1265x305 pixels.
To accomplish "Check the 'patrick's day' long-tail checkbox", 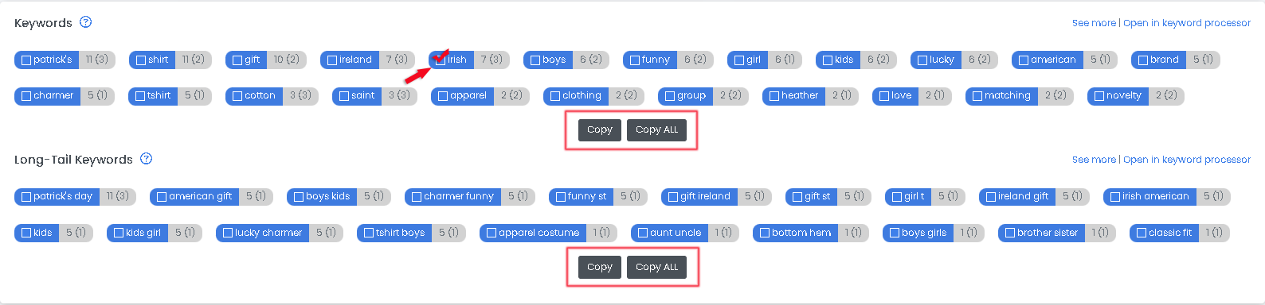I will [26, 196].
